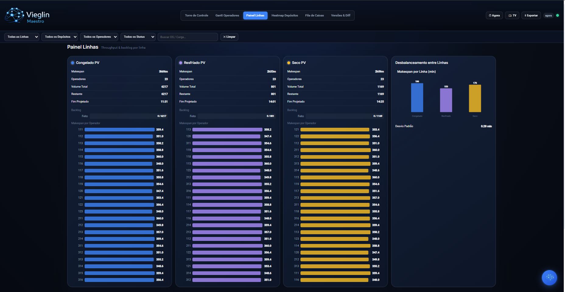Screen dimensions: 565x292
Task: Click the X icon on Limpar
Action: [224, 37]
